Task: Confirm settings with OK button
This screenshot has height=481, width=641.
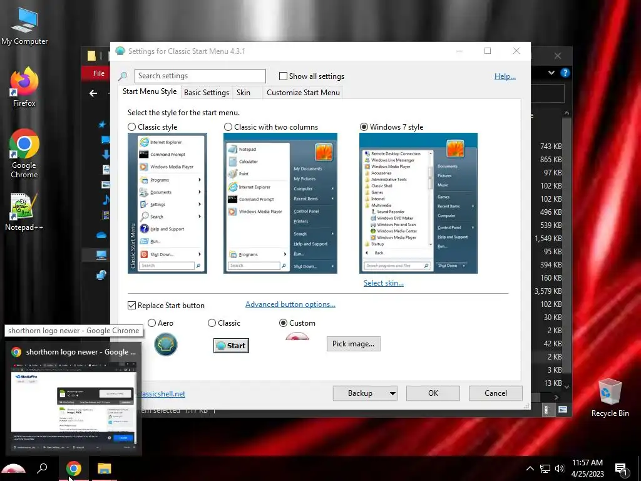Action: click(x=433, y=393)
